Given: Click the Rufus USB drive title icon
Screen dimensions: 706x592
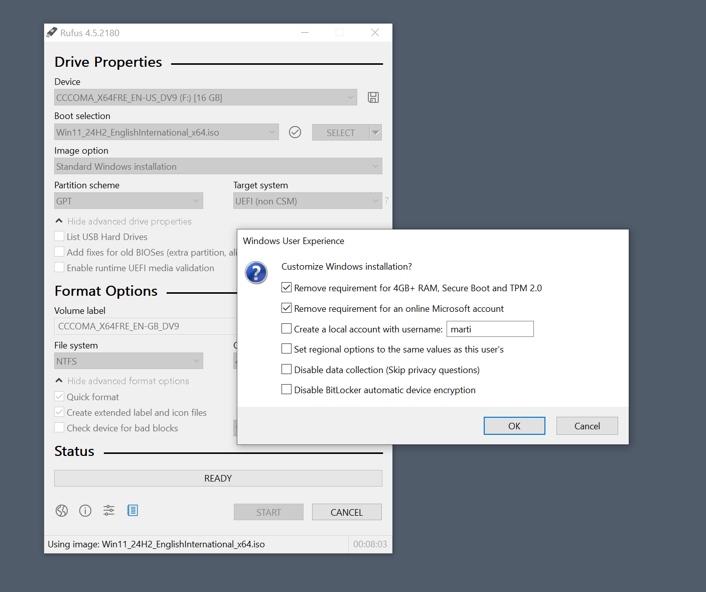Looking at the screenshot, I should (52, 33).
